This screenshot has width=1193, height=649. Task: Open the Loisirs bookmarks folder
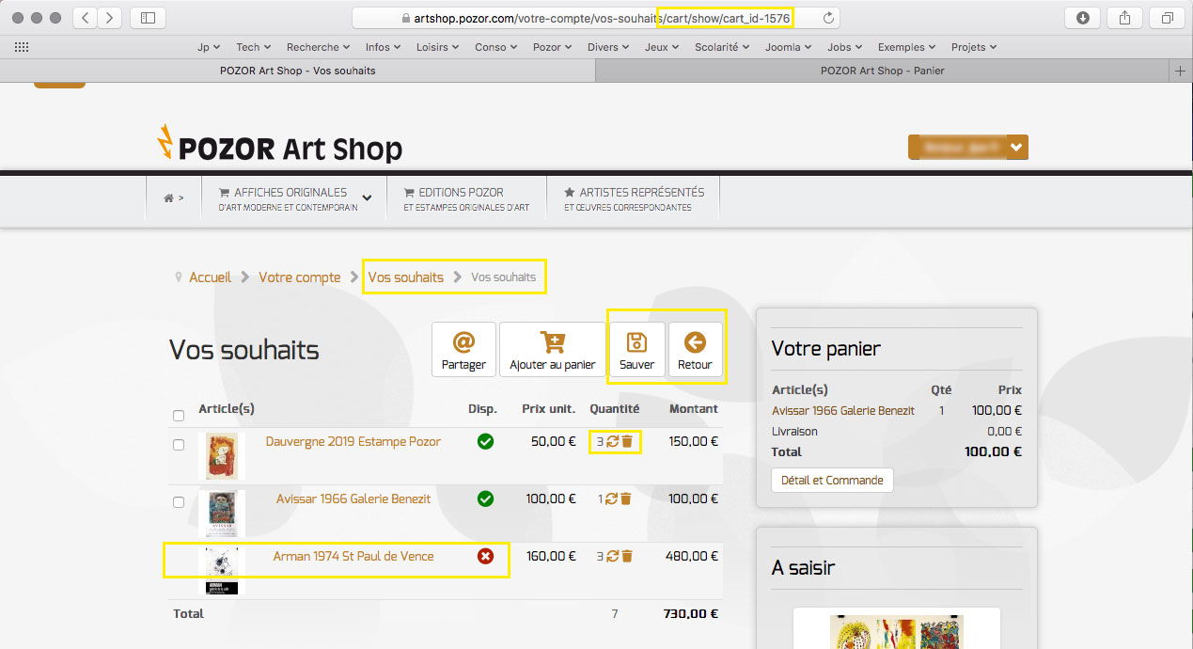click(x=438, y=47)
